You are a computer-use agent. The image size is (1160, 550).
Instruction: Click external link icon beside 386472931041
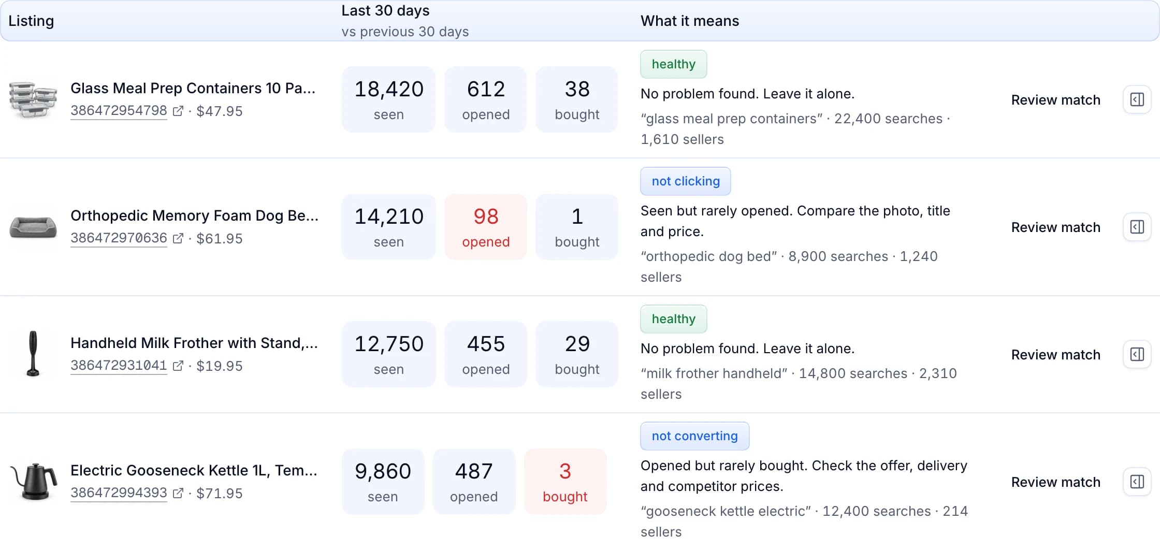(178, 366)
